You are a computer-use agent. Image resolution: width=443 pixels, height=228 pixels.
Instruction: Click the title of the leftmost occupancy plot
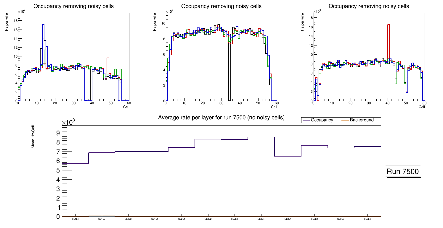click(x=73, y=6)
